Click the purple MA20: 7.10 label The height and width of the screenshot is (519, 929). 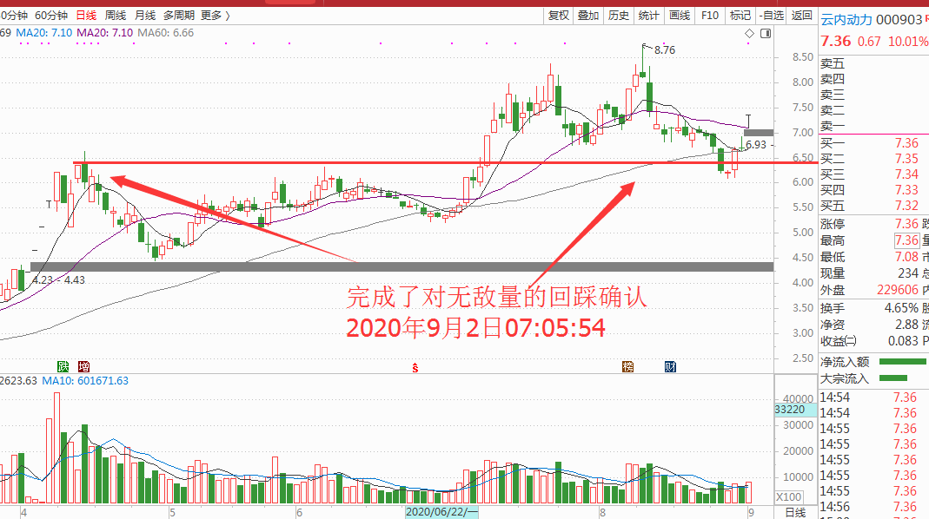pyautogui.click(x=105, y=33)
